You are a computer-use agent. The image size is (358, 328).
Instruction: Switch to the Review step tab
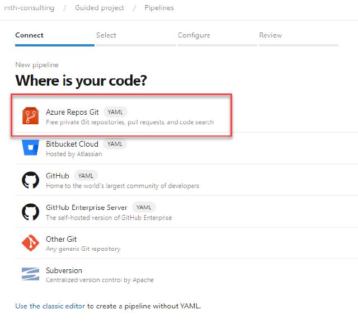pos(270,35)
